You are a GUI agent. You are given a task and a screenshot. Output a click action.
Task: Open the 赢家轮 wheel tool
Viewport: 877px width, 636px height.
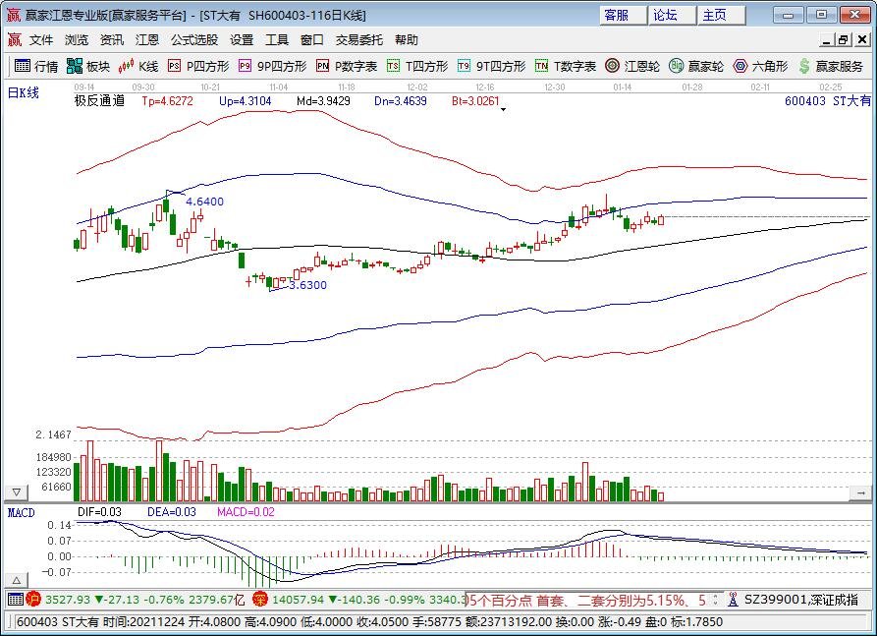tap(696, 66)
